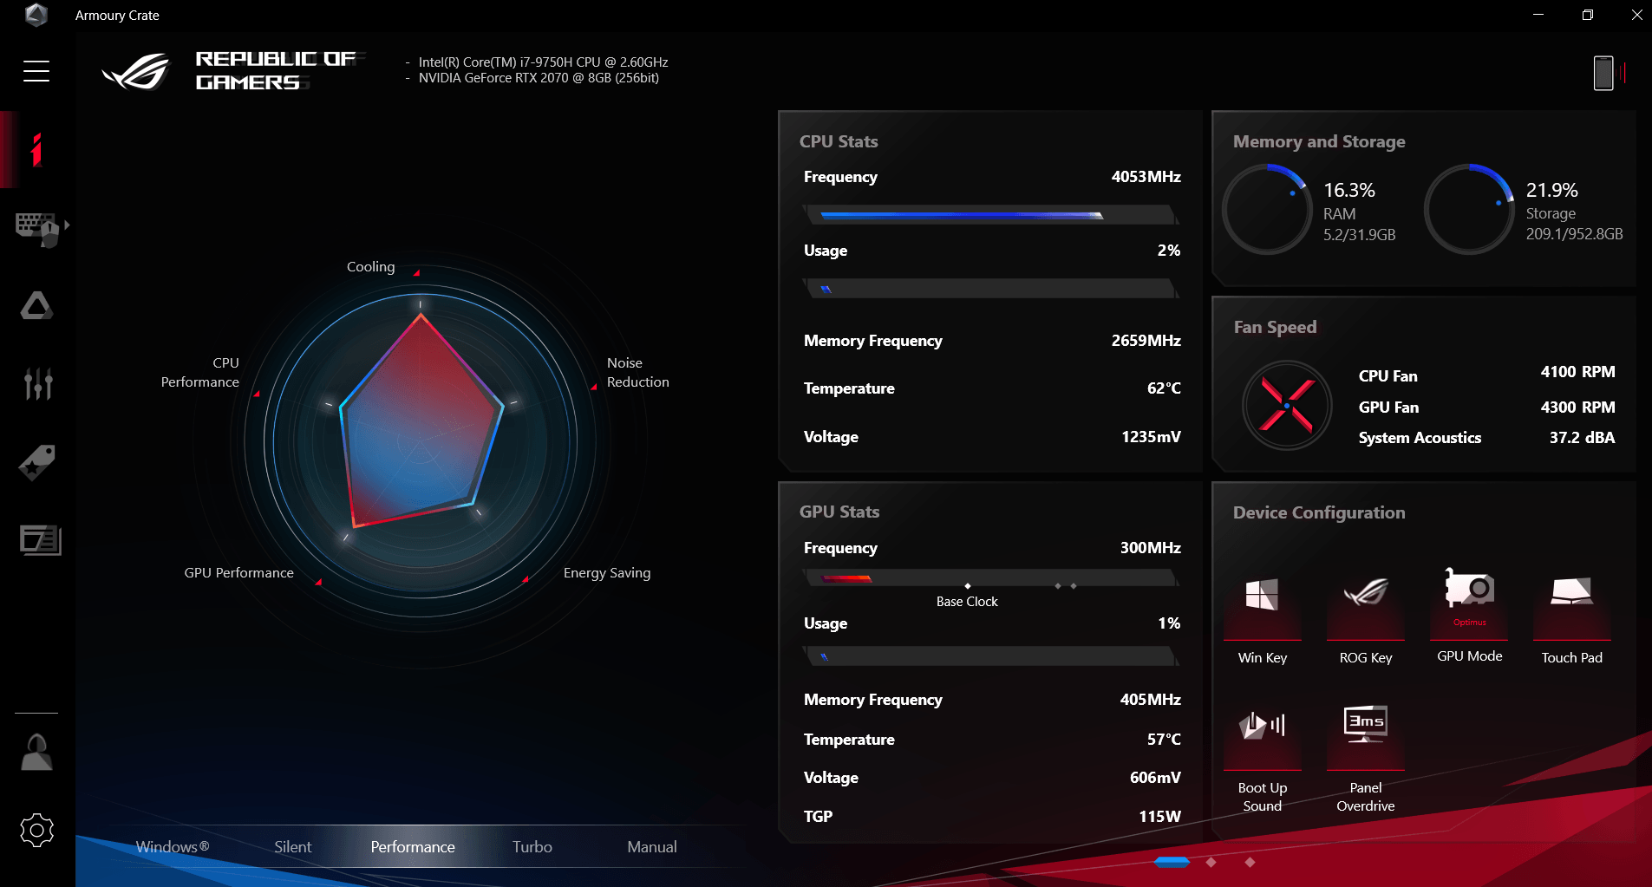The image size is (1652, 887).
Task: Click the ROG eye logo
Action: pyautogui.click(x=136, y=71)
